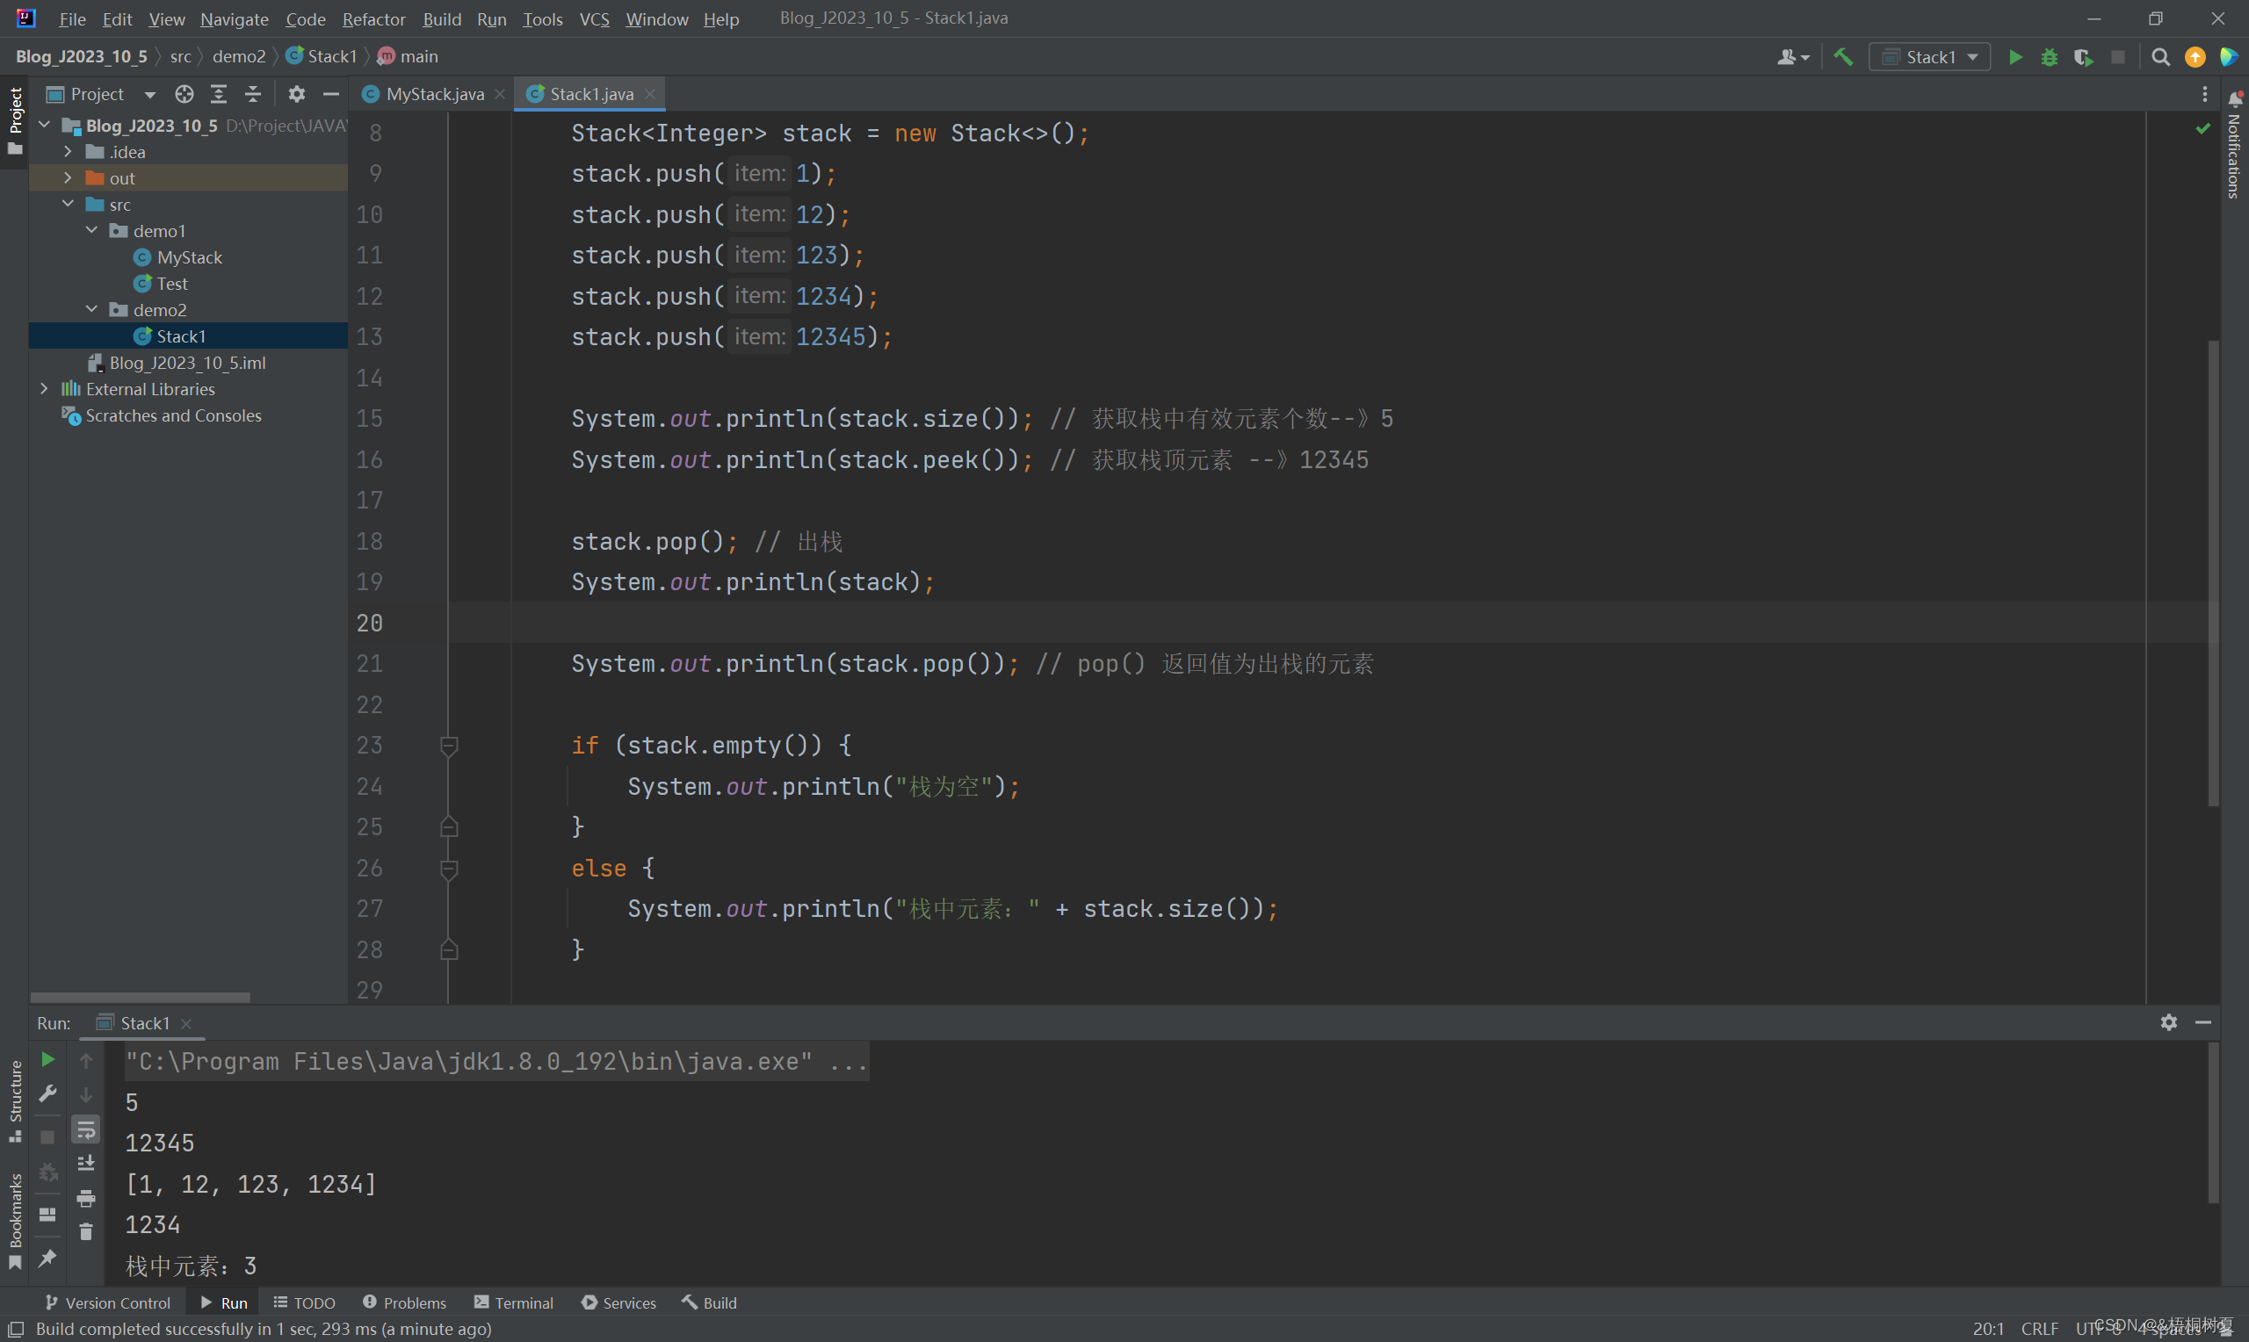
Task: Toggle soft-wrap in Run console
Action: 86,1129
